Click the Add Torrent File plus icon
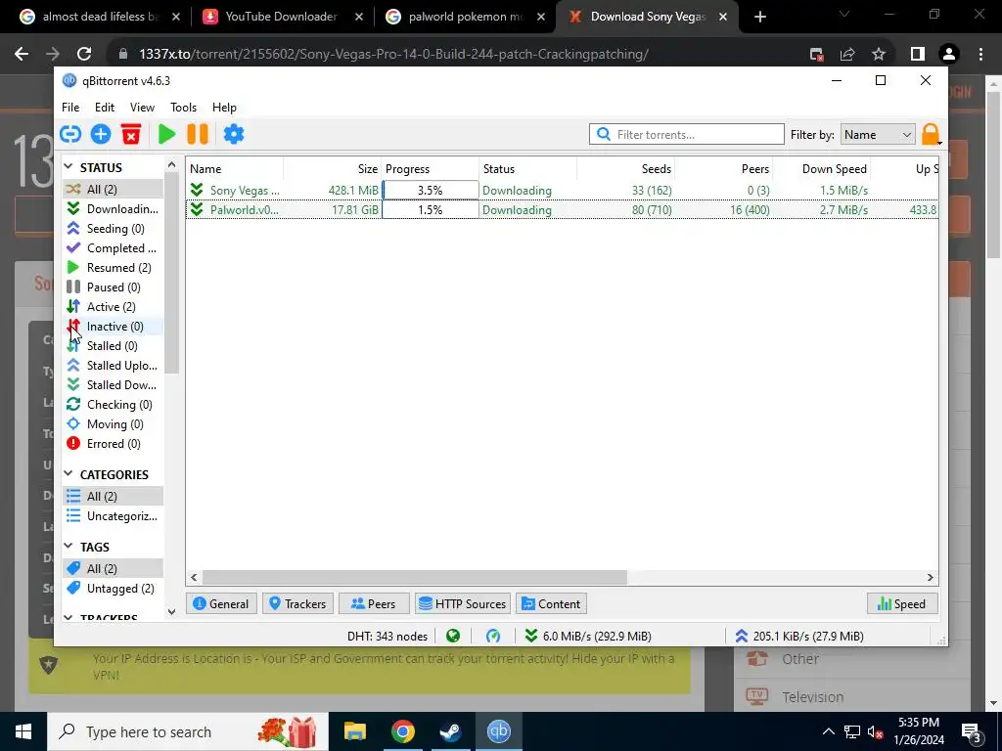Viewport: 1002px width, 751px height. coord(101,134)
